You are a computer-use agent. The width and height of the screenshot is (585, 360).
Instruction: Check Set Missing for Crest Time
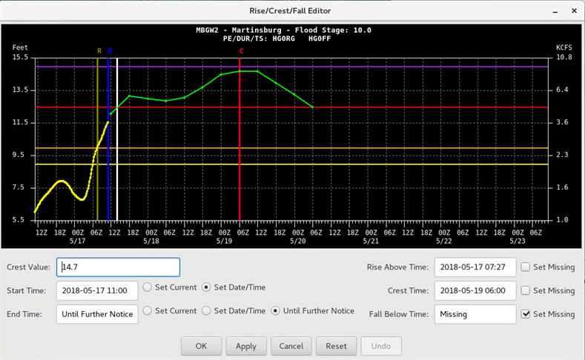(x=525, y=290)
